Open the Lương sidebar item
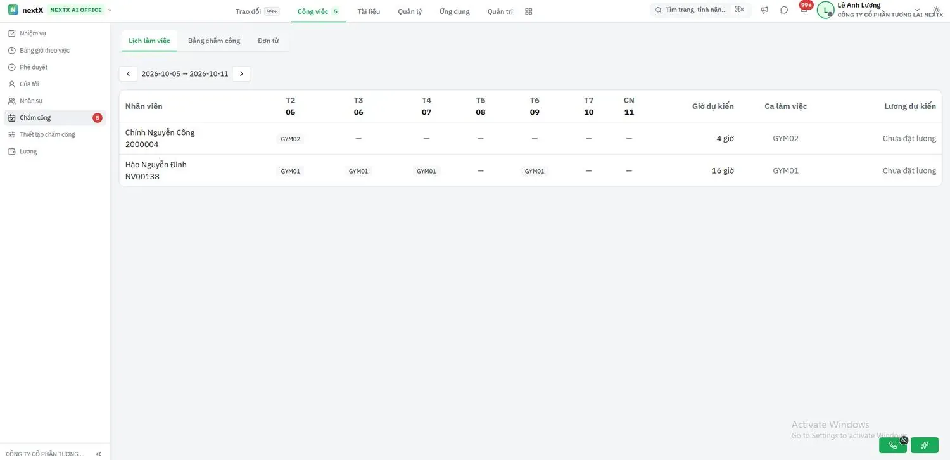The width and height of the screenshot is (950, 460). [x=55, y=151]
